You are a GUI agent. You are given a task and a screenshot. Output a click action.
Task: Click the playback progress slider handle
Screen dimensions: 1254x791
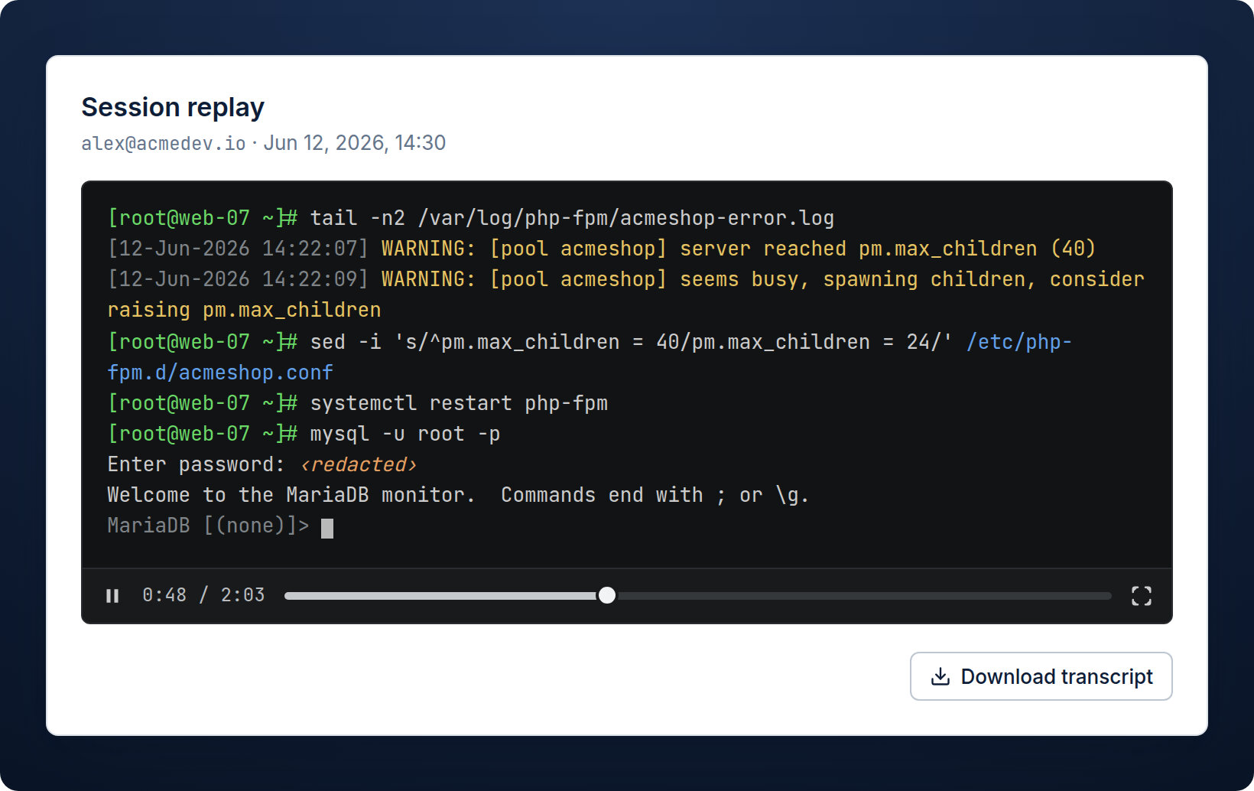click(x=607, y=595)
